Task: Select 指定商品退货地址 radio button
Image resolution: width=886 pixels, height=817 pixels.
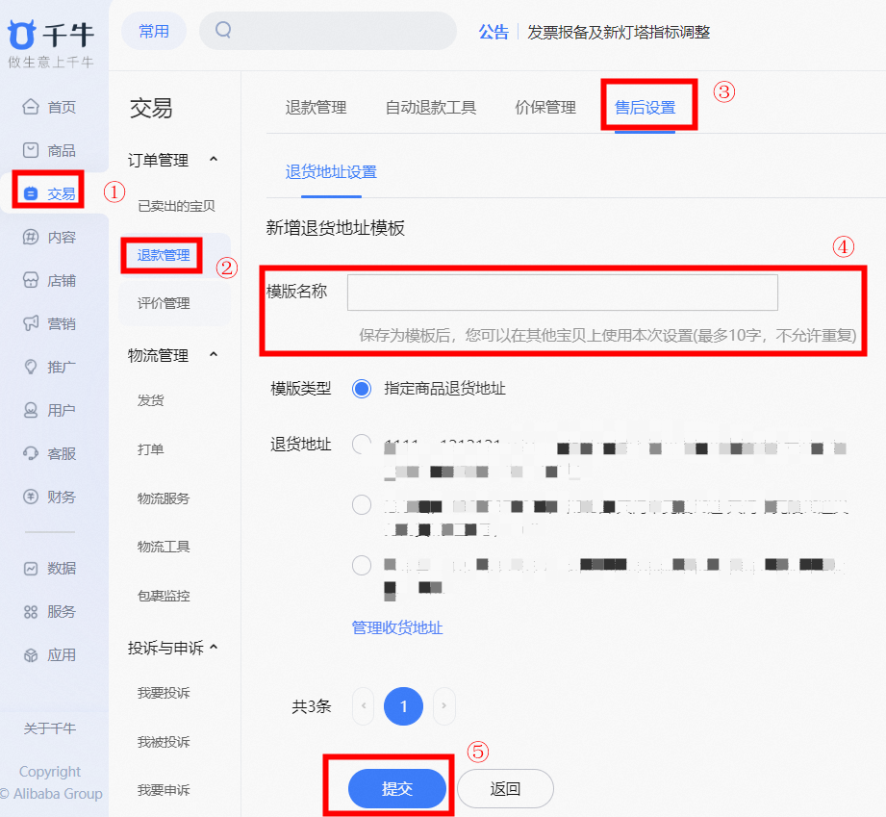Action: [x=362, y=389]
